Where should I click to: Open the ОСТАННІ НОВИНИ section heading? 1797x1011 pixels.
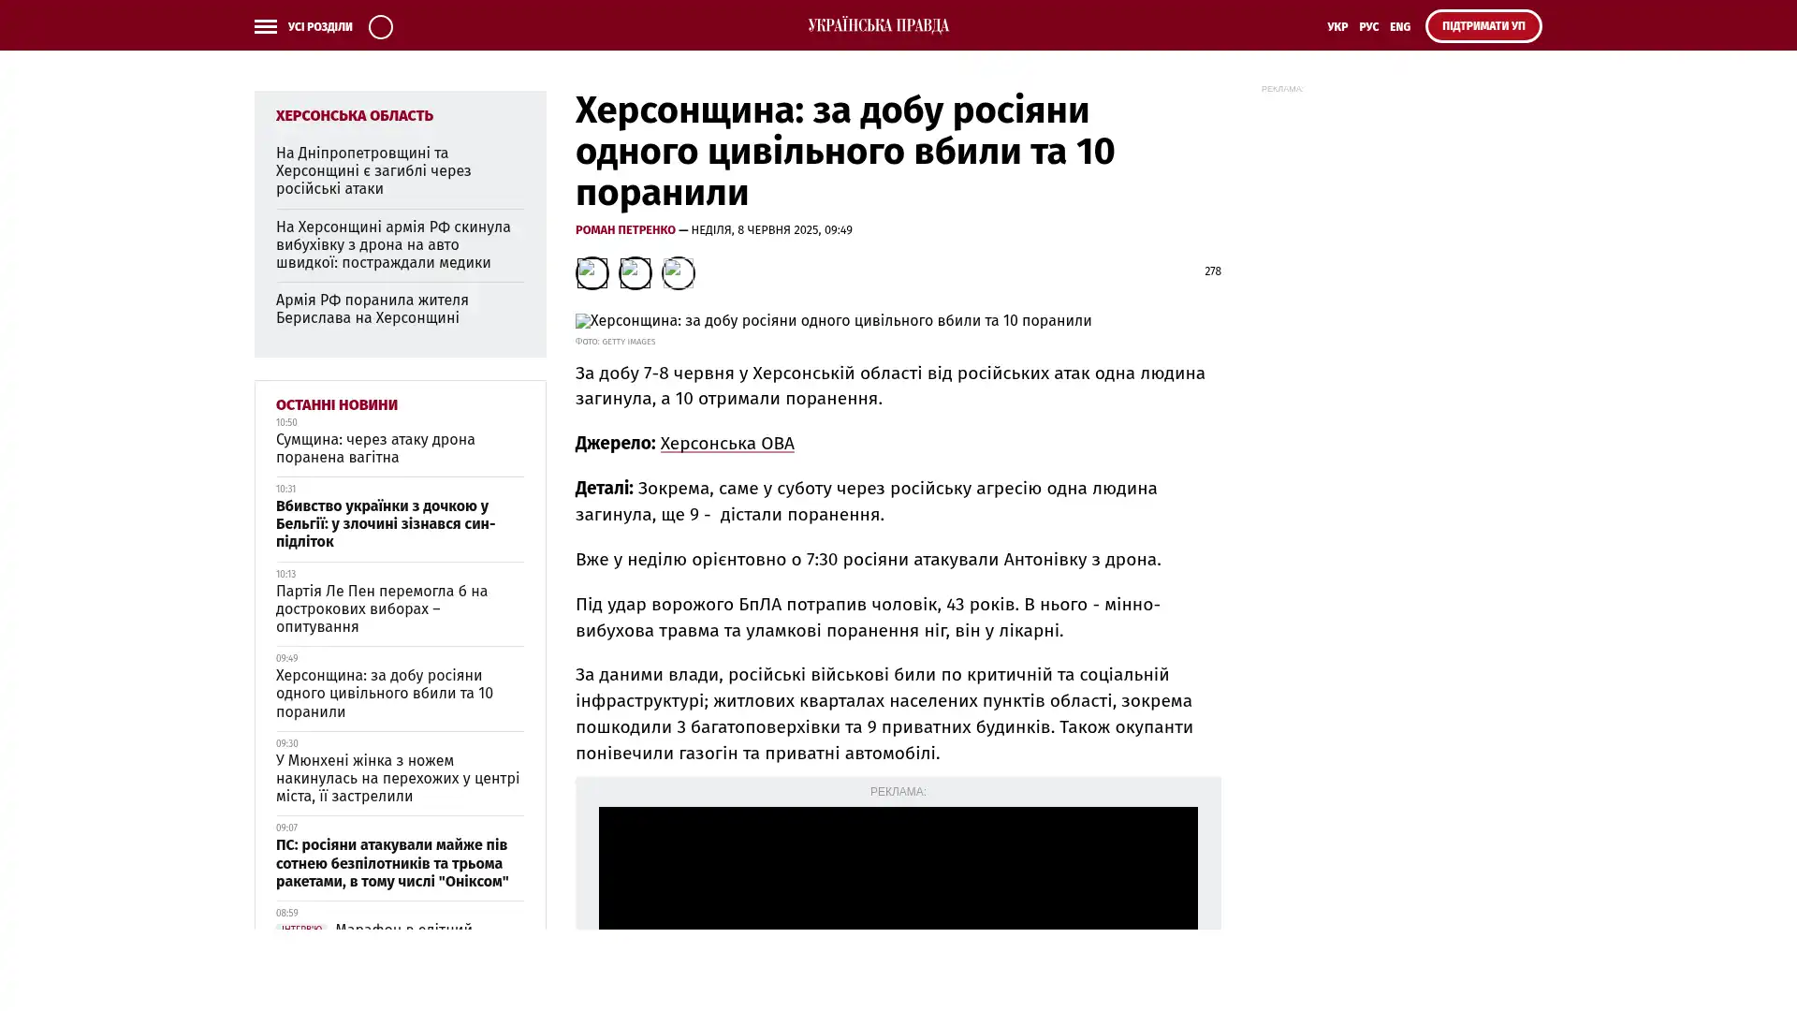pyautogui.click(x=336, y=404)
